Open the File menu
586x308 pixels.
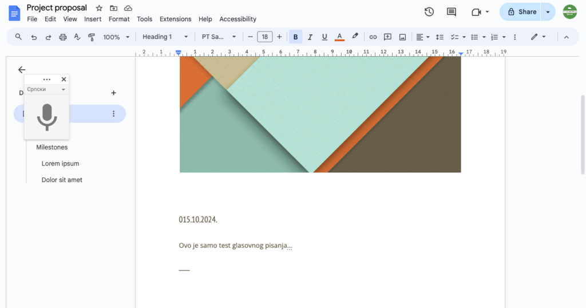pyautogui.click(x=32, y=19)
